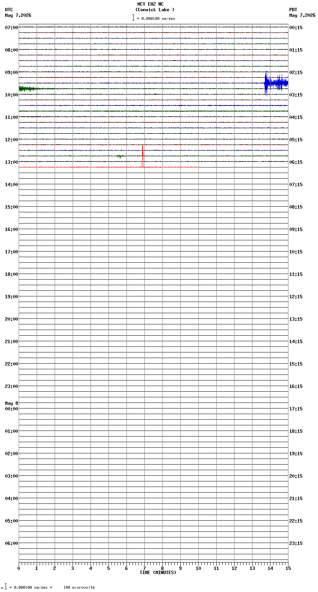Image resolution: width=318 pixels, height=592 pixels.
Task: Click the 9 minute axis tick label
Action: (180, 568)
